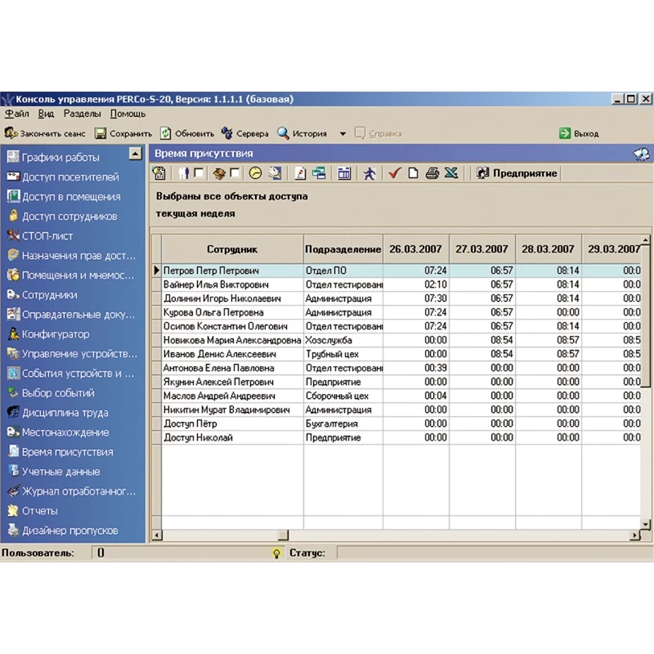
Task: Click the calendar icon in the panel toolbar
Action: click(344, 173)
